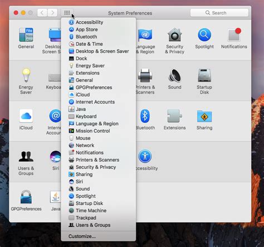This screenshot has width=264, height=247.
Task: Open Internet Accounts @ icon in grid
Action: click(x=55, y=116)
